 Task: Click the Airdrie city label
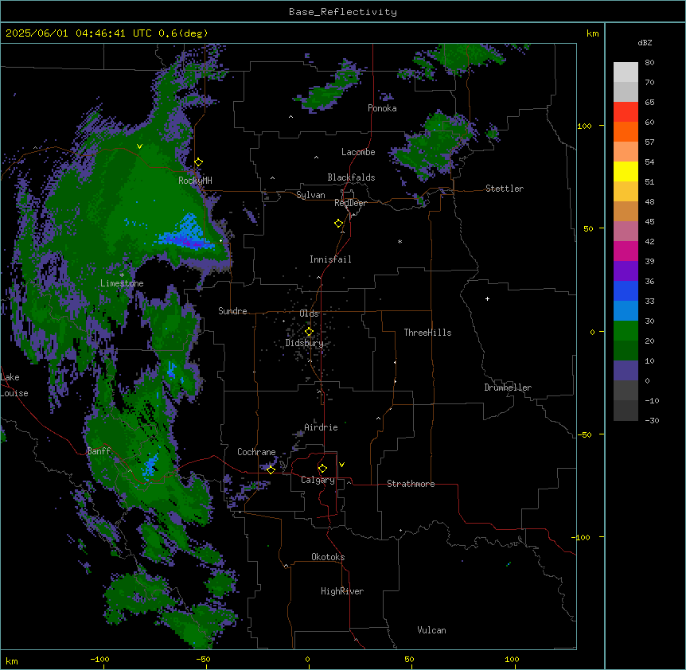pyautogui.click(x=322, y=427)
